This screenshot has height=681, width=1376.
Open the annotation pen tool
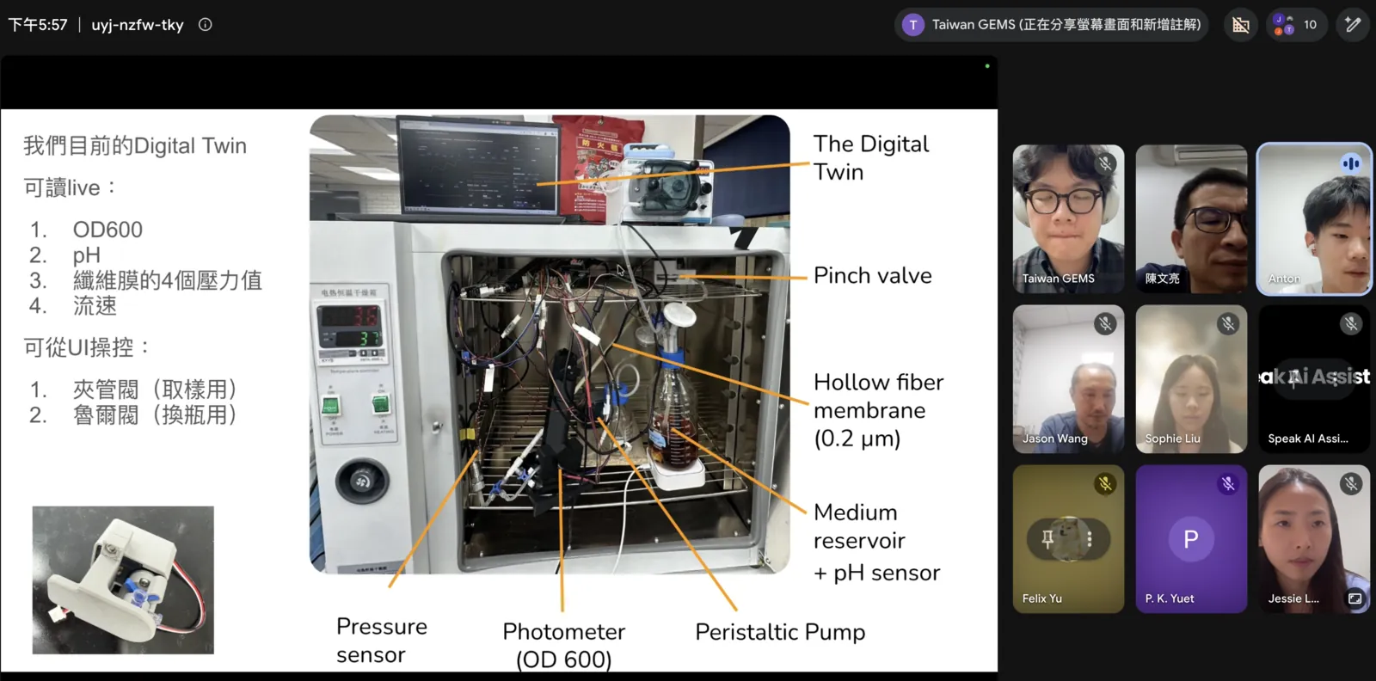(1353, 25)
